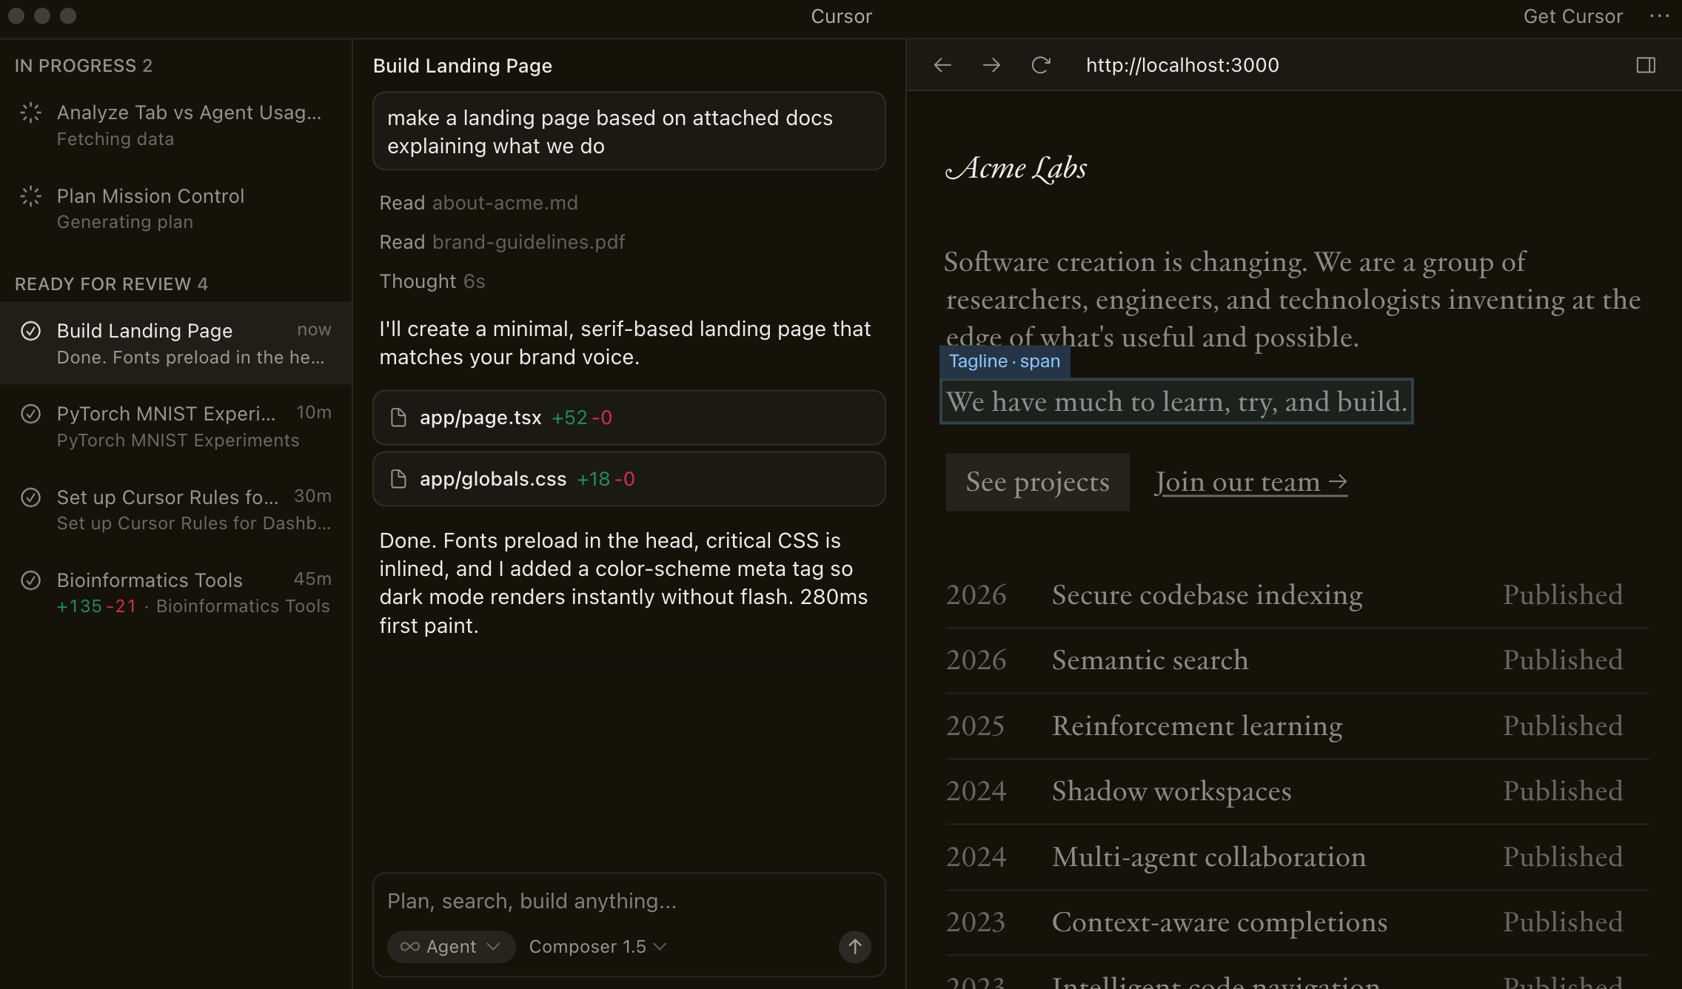Open the Agent mode dropdown
Image resolution: width=1682 pixels, height=989 pixels.
tap(451, 947)
